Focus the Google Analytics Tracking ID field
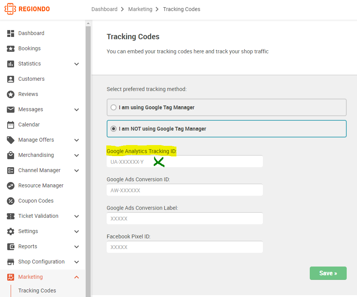 [185, 161]
